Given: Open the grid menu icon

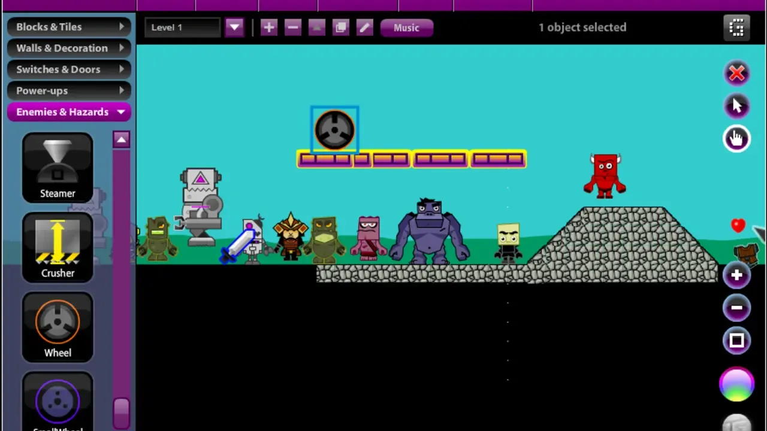Looking at the screenshot, I should [737, 28].
